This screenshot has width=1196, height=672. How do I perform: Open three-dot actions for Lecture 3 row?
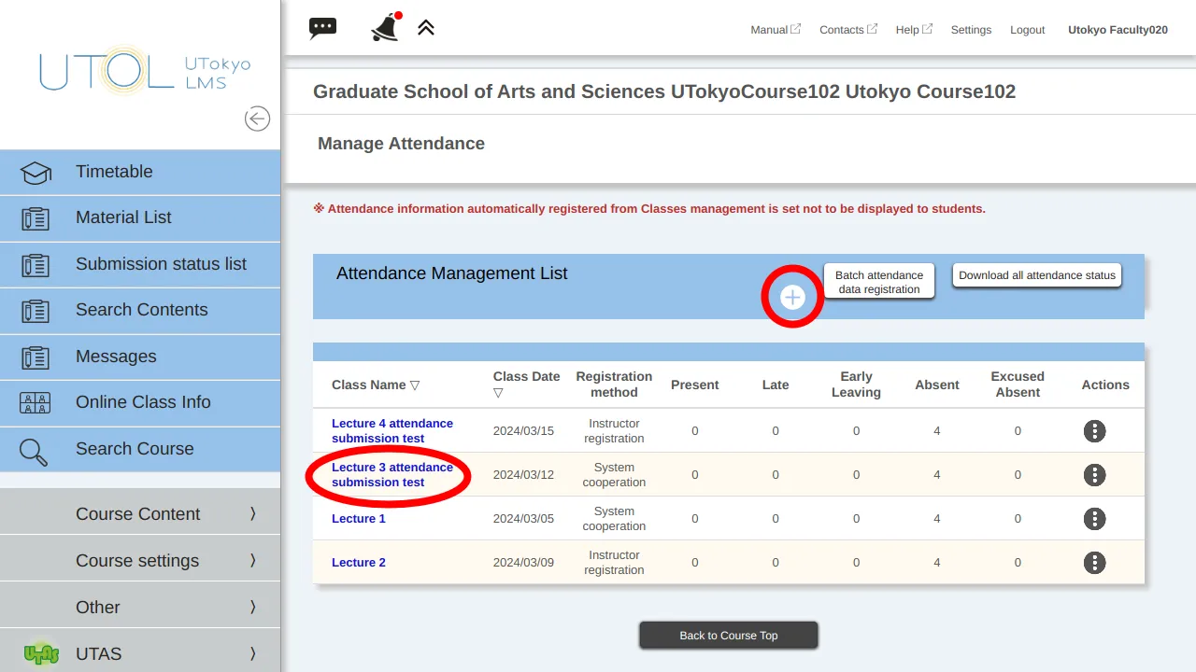[1094, 474]
